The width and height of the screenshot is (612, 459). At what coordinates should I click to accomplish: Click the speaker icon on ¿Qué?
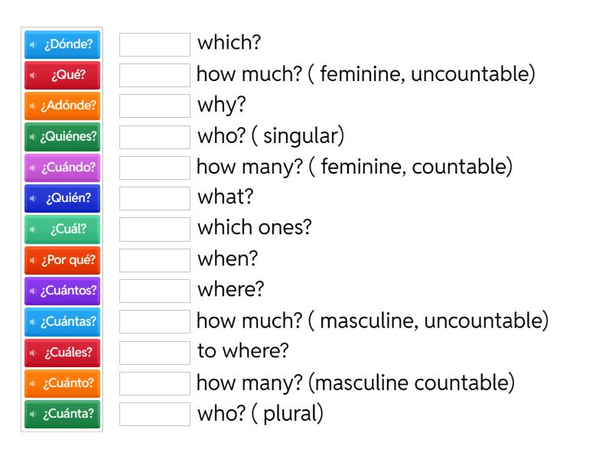coord(31,75)
